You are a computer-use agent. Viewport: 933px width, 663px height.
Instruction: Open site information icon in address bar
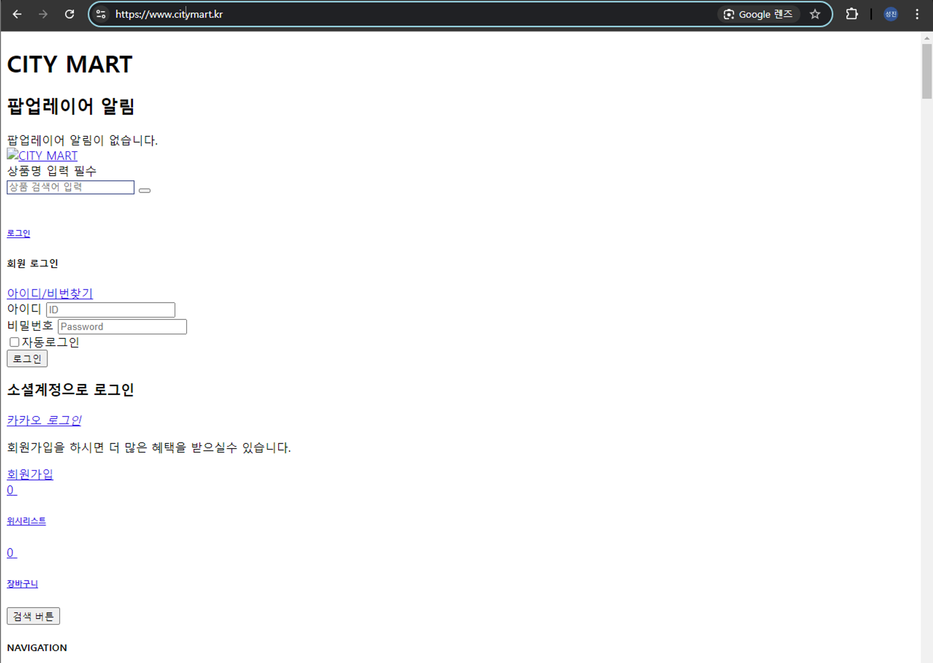point(101,14)
